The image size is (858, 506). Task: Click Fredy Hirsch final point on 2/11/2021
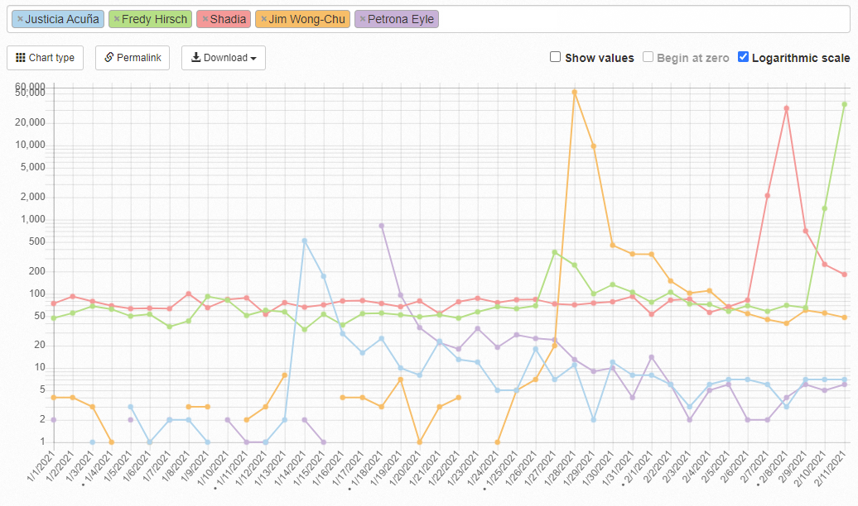(844, 104)
